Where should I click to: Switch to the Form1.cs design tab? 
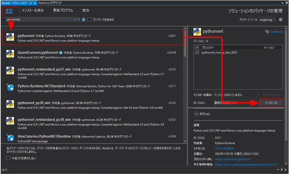tap(50, 3)
